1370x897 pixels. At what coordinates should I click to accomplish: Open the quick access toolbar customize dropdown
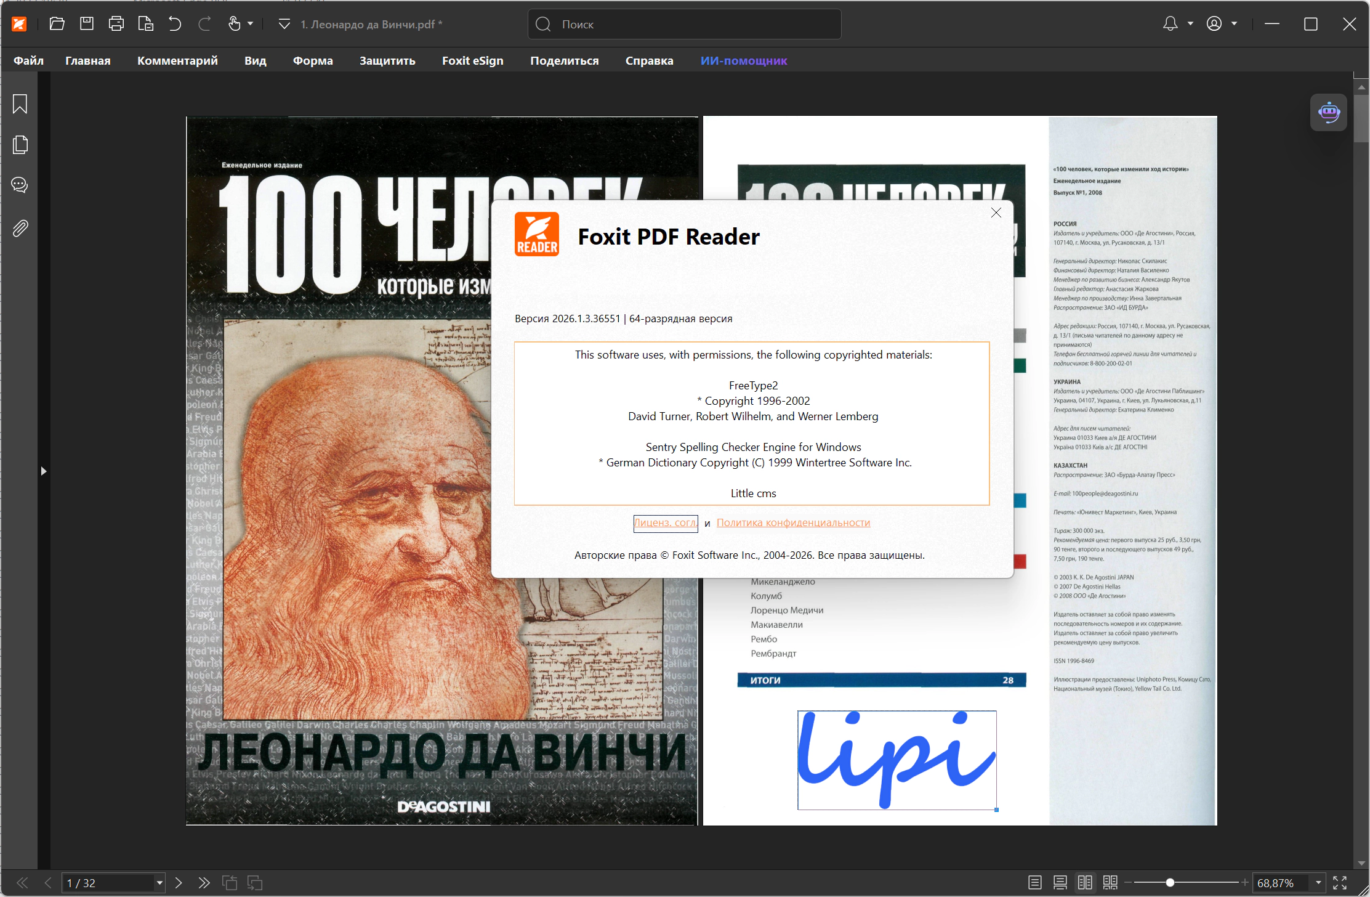click(x=284, y=24)
